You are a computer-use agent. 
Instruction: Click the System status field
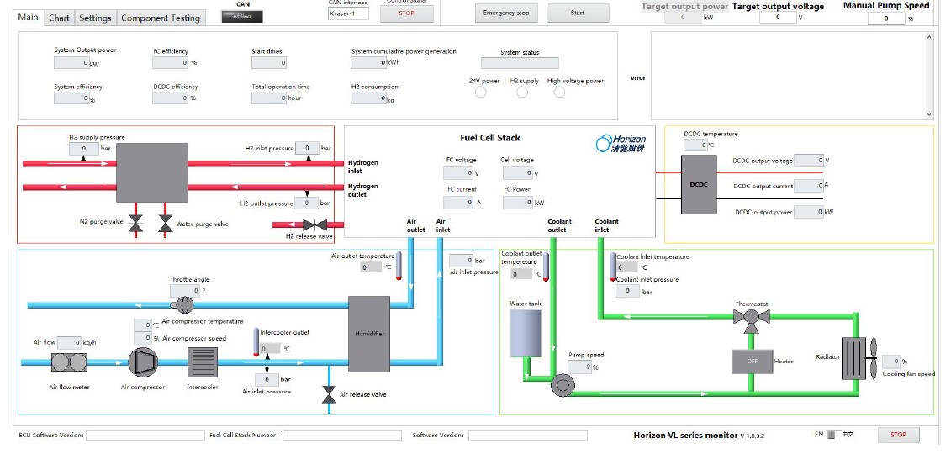[520, 63]
